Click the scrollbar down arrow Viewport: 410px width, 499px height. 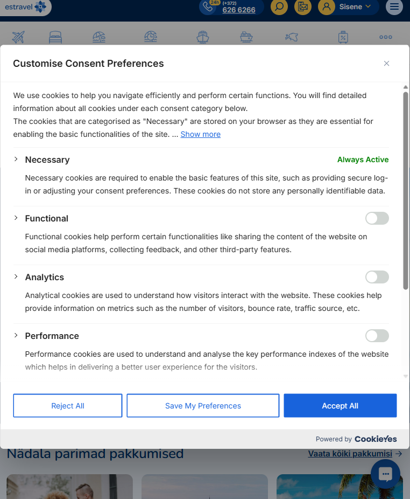(x=406, y=376)
